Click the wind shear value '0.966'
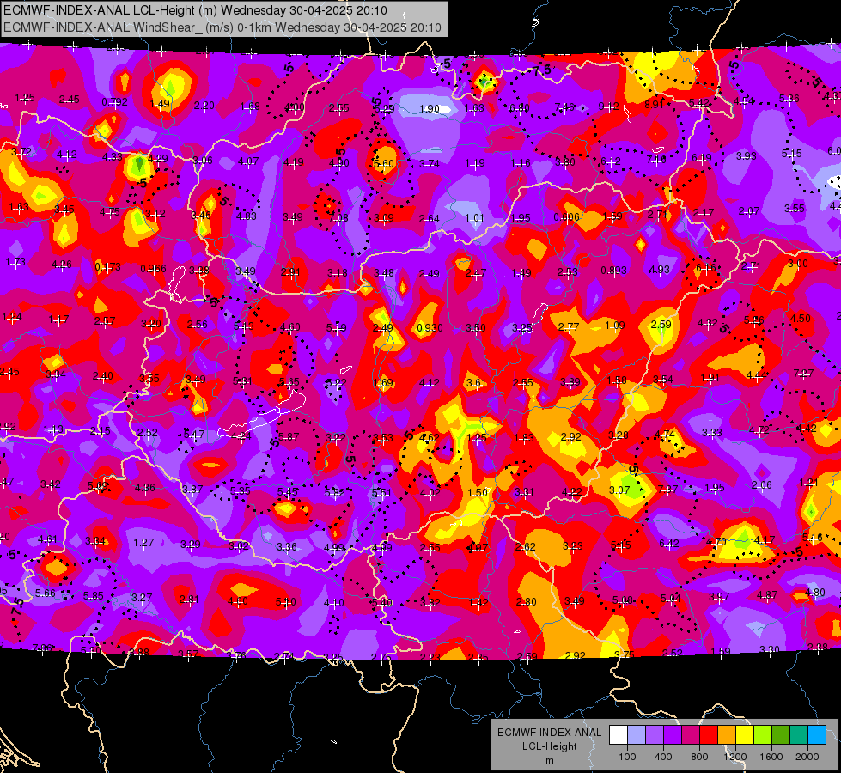The image size is (841, 773). pos(154,269)
